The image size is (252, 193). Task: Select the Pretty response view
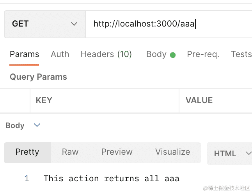27,152
